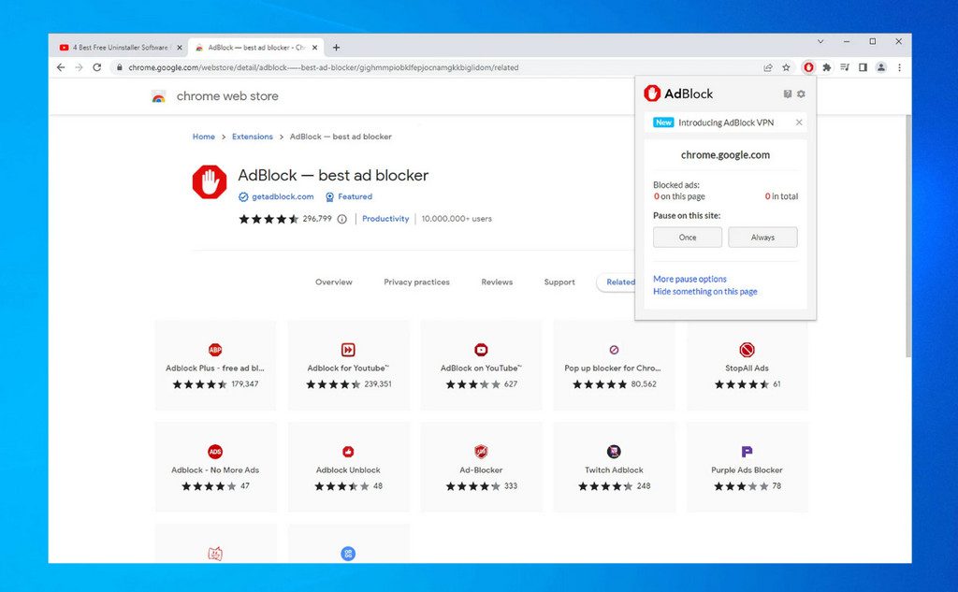The height and width of the screenshot is (592, 958).
Task: Click the AdBlock logo in the popup header
Action: (x=678, y=94)
